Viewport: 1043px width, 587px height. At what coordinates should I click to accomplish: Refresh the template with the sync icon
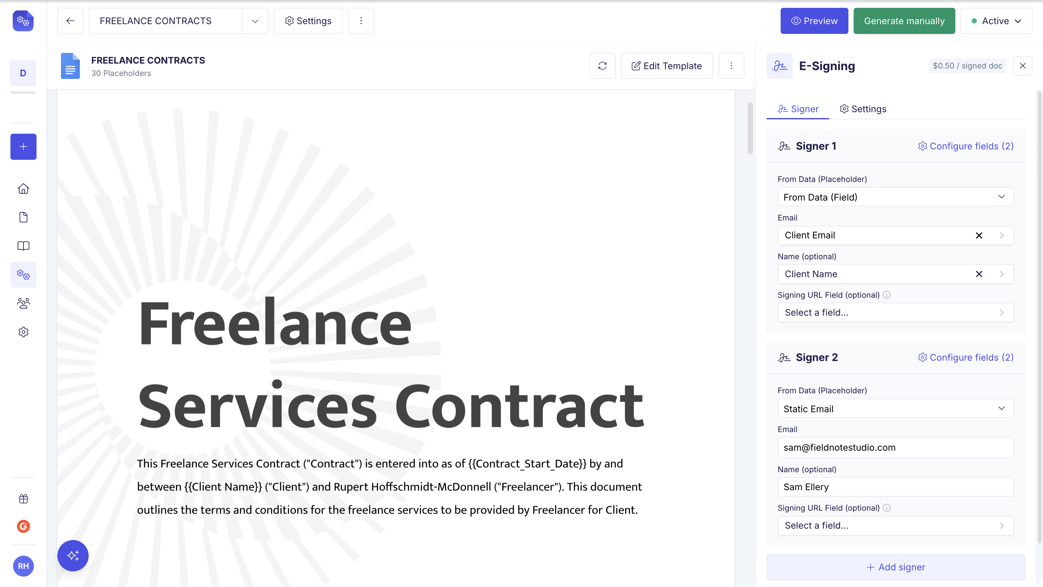[602, 66]
